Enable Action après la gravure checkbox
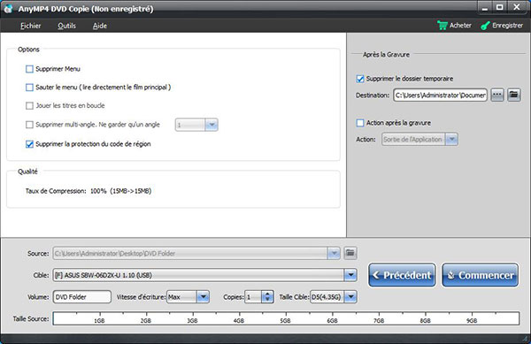Image resolution: width=531 pixels, height=344 pixels. click(360, 123)
